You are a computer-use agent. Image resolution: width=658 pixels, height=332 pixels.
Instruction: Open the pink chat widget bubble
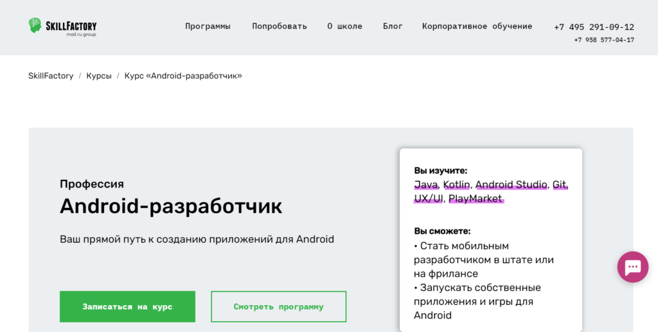(x=632, y=266)
